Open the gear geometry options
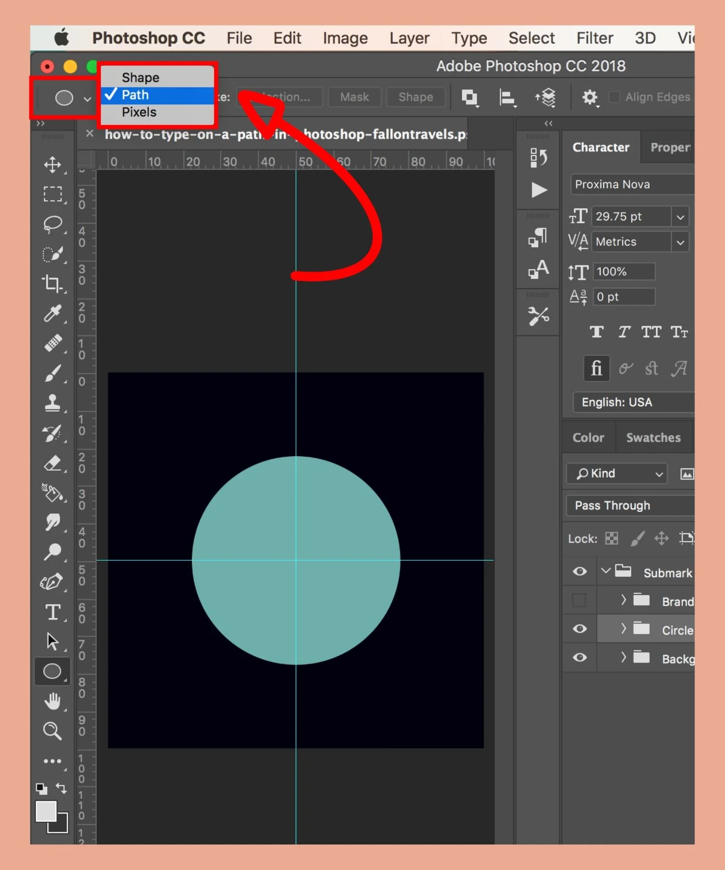This screenshot has width=725, height=870. point(590,98)
